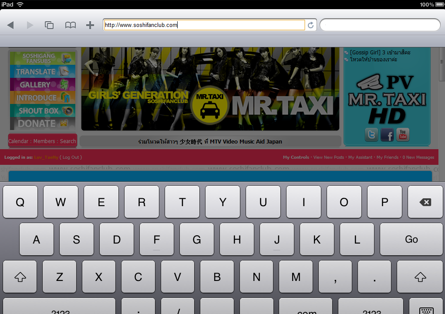Open the Translate menu item

coord(43,71)
